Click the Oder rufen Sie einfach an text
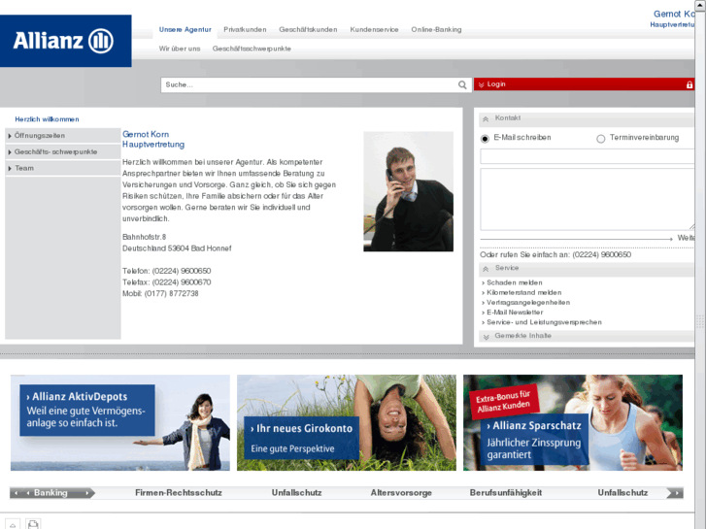Viewport: 706px width, 529px height. [x=555, y=255]
